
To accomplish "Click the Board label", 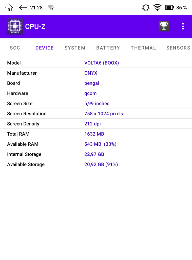I will coord(13,83).
